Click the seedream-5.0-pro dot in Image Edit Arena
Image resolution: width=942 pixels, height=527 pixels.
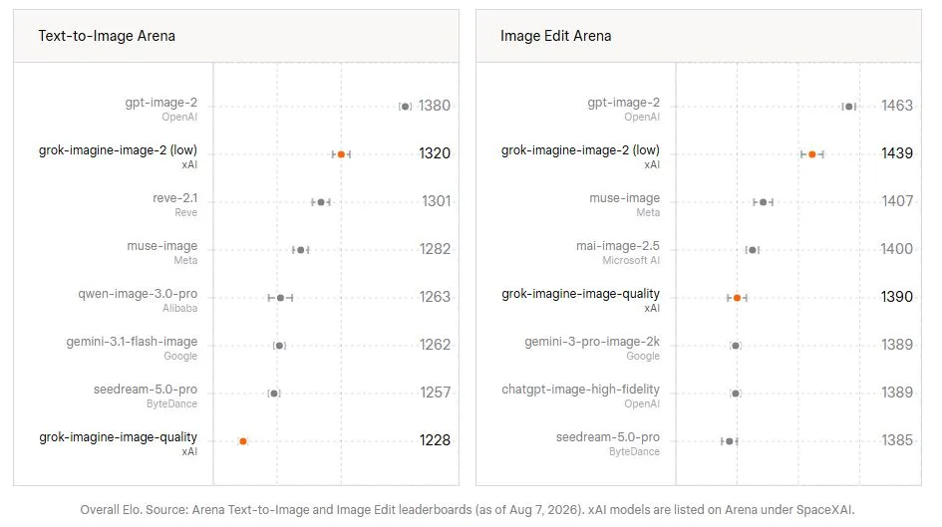730,441
